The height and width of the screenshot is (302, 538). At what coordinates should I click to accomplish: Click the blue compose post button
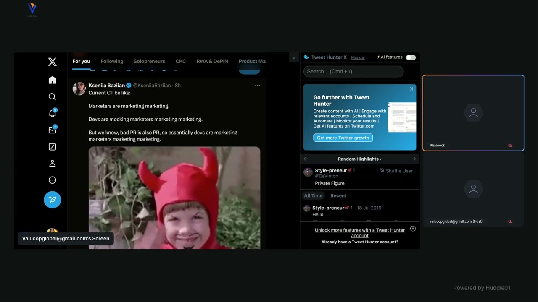point(52,200)
